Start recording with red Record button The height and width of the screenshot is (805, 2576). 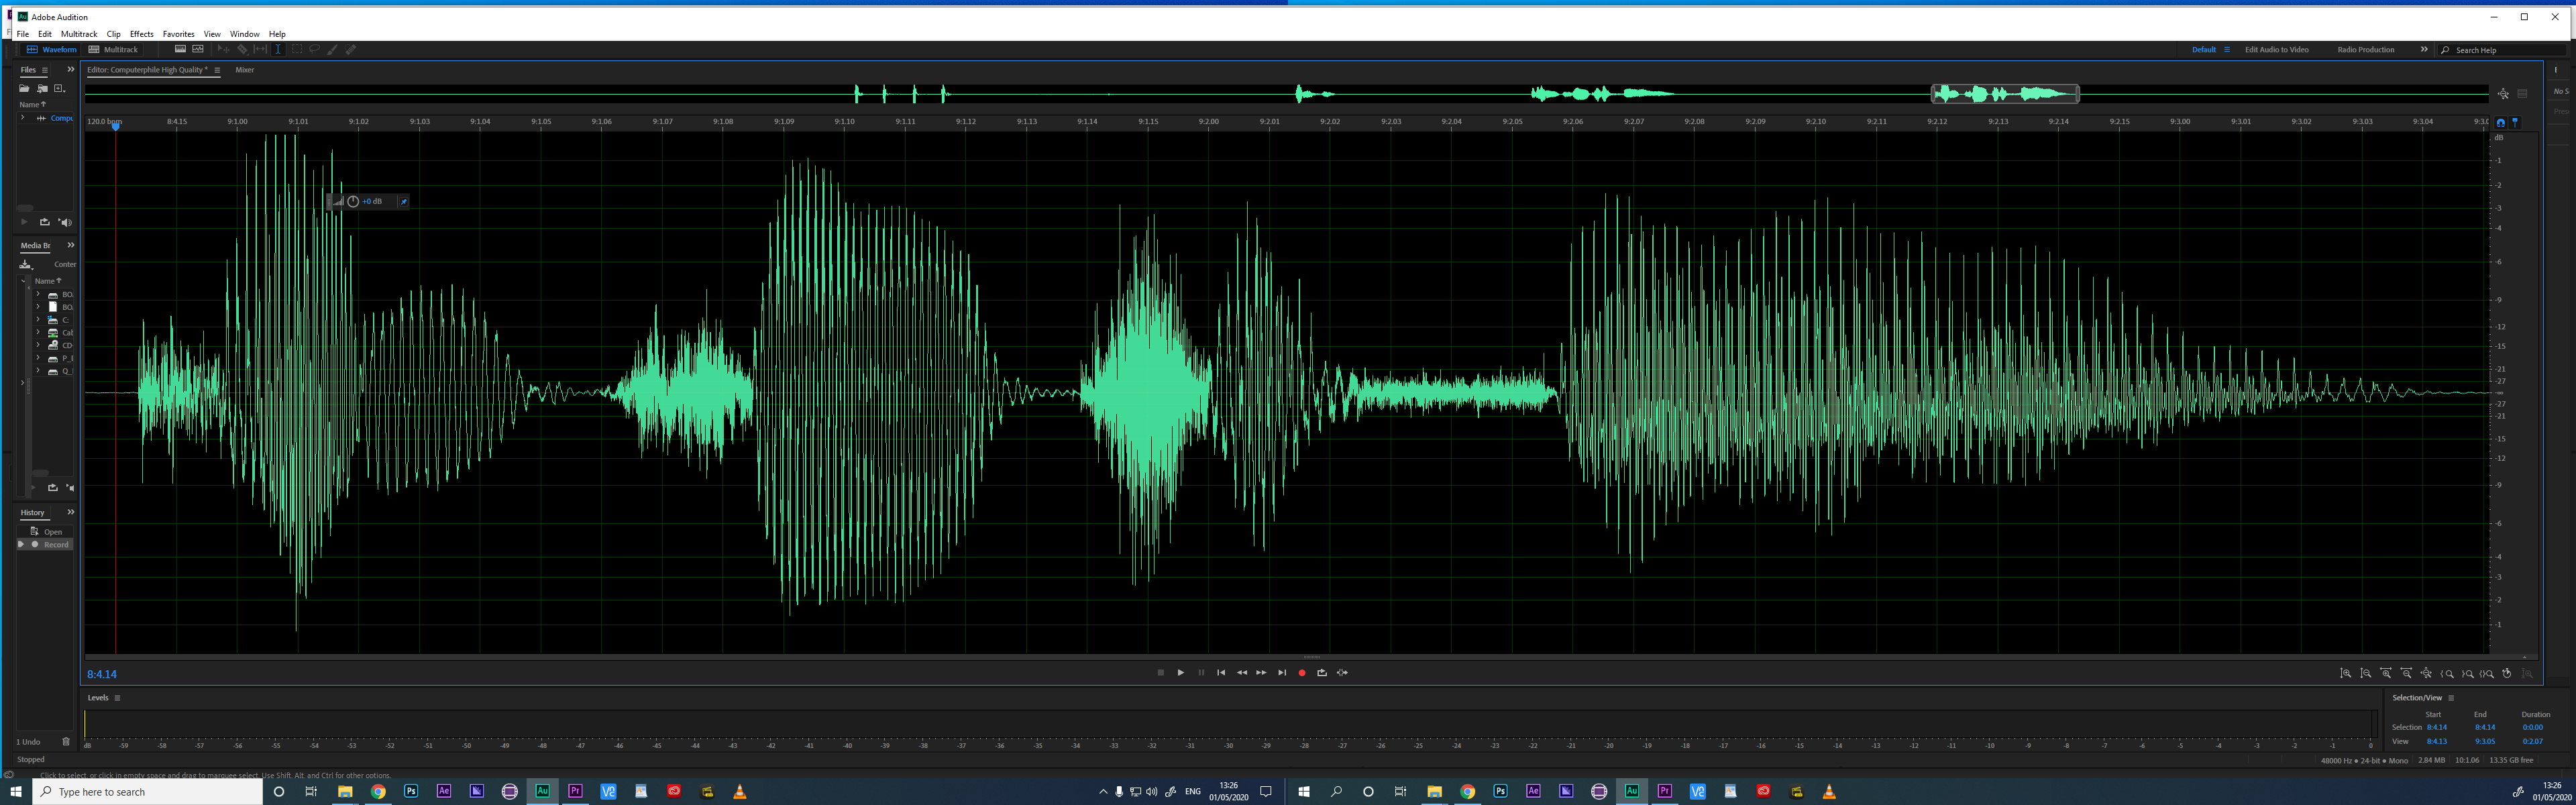click(1302, 673)
